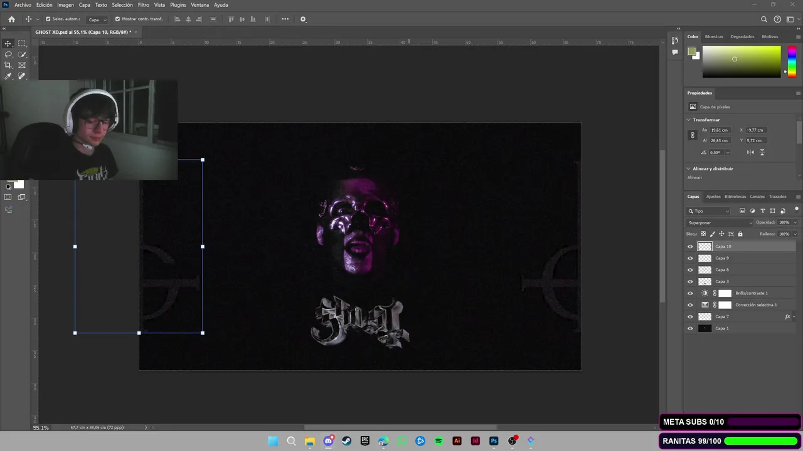Expand Capa 7 fx effects arrow
The image size is (803, 451).
pos(794,317)
